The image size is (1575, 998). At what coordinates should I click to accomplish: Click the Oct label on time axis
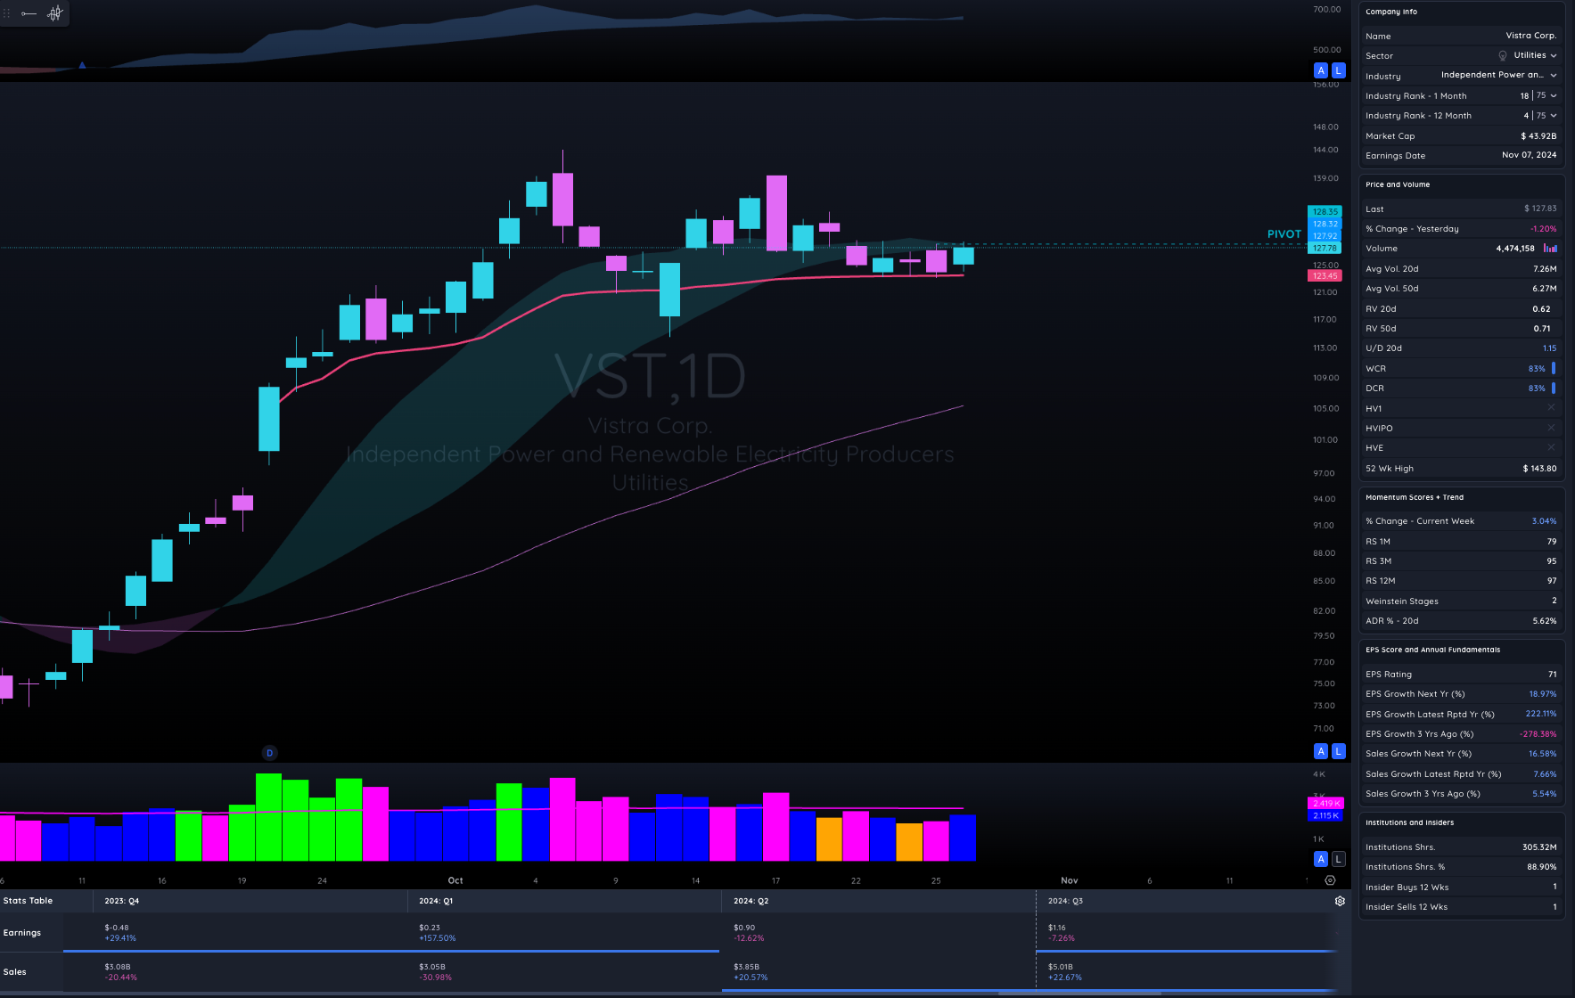point(455,880)
